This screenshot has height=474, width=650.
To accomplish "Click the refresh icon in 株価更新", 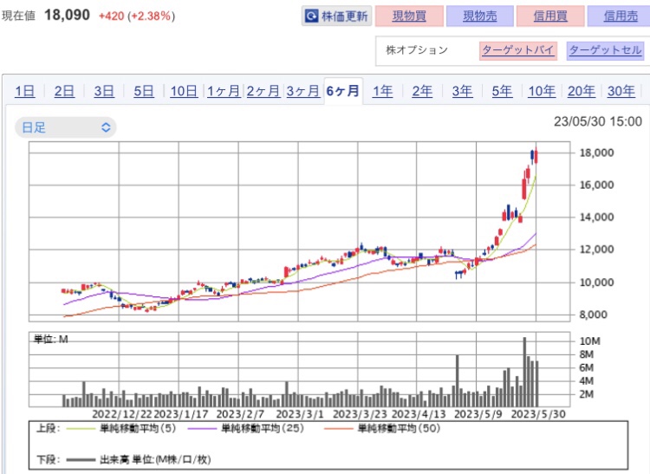I will pyautogui.click(x=311, y=16).
